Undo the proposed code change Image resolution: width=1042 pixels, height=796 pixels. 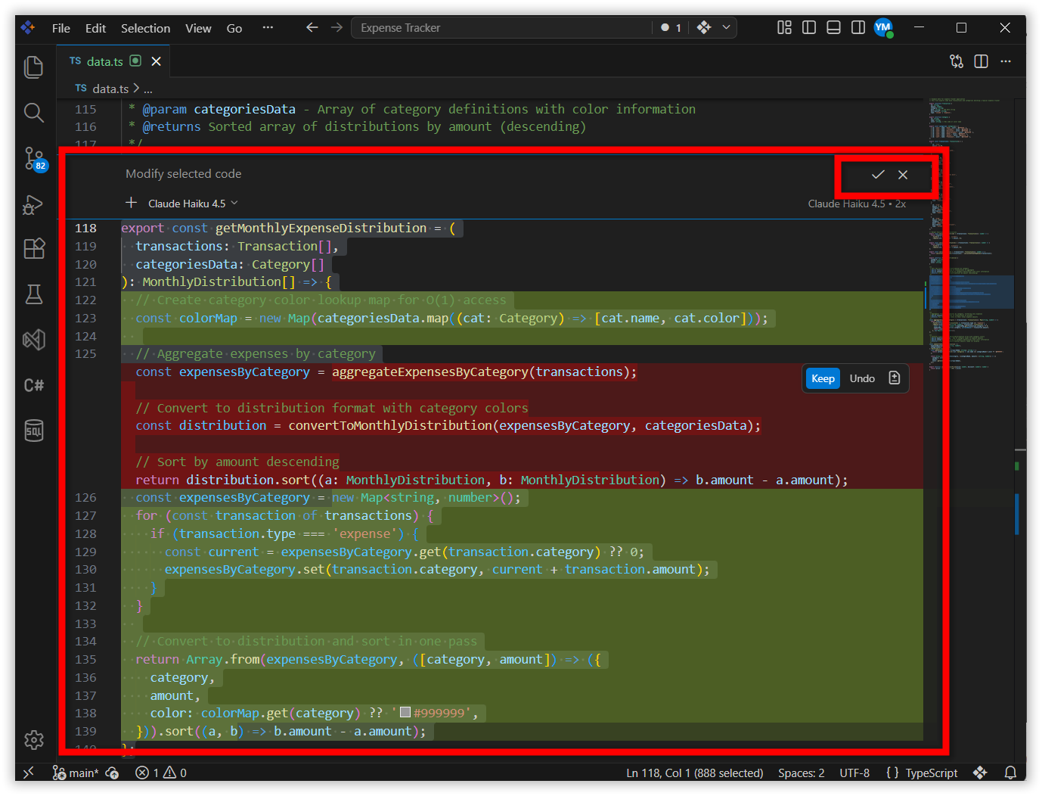[862, 378]
